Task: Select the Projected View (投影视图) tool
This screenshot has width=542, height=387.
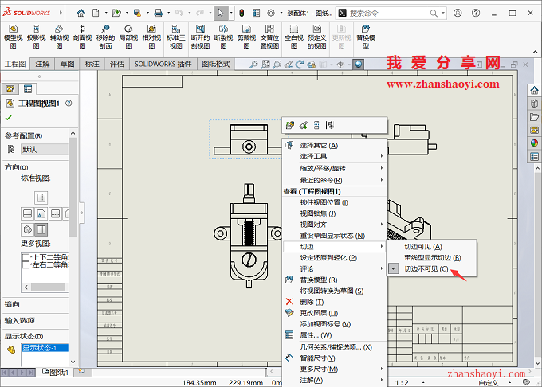Action: click(x=37, y=37)
